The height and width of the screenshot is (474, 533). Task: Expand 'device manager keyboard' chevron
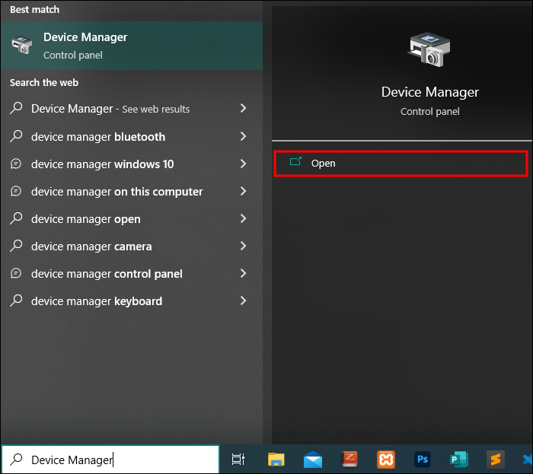243,301
